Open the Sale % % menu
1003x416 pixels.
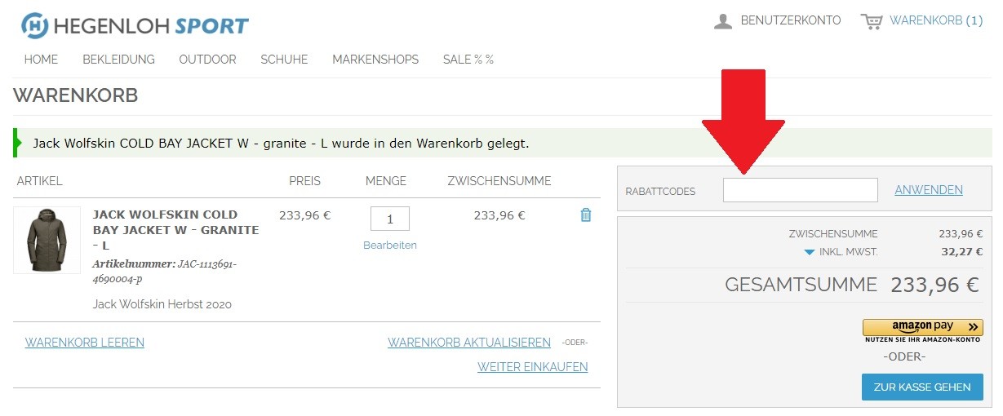pyautogui.click(x=468, y=60)
